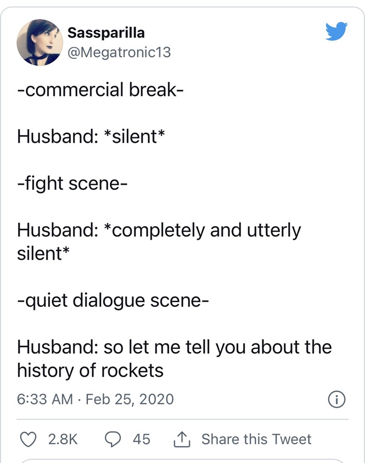The image size is (365, 463).
Task: Click the "history of rockets" text
Action: pyautogui.click(x=90, y=370)
